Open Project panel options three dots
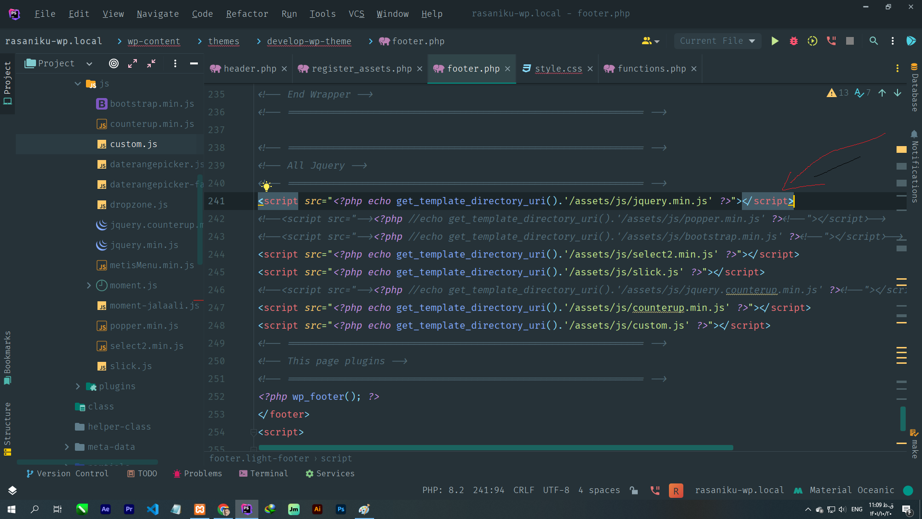 (175, 63)
